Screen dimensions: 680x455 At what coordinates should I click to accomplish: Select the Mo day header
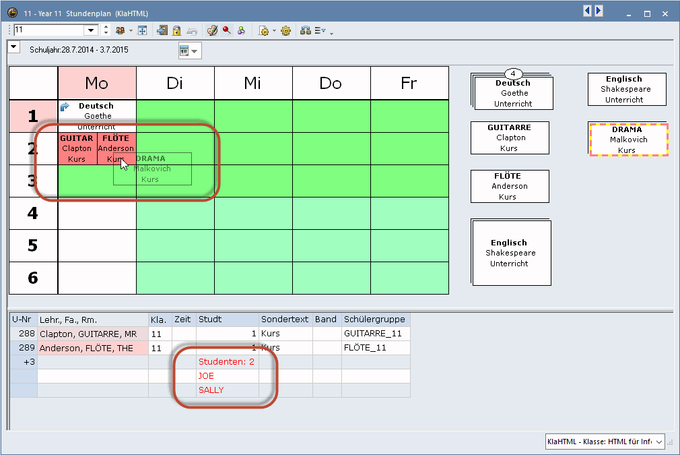[x=97, y=83]
